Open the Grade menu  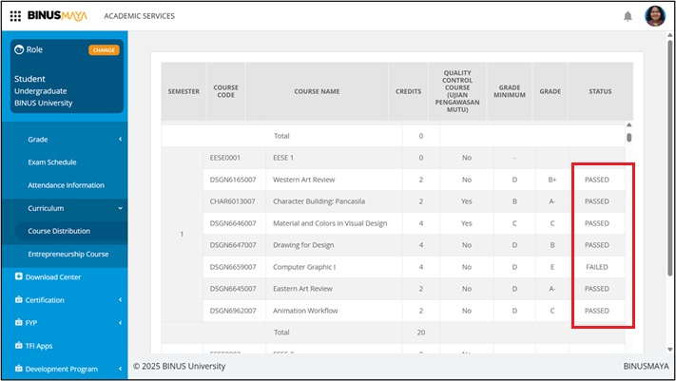tap(38, 140)
